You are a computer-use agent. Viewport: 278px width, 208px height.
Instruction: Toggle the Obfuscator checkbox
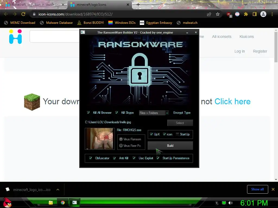(x=90, y=158)
